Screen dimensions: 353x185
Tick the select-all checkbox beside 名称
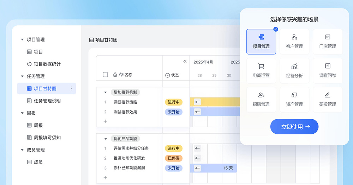click(105, 75)
